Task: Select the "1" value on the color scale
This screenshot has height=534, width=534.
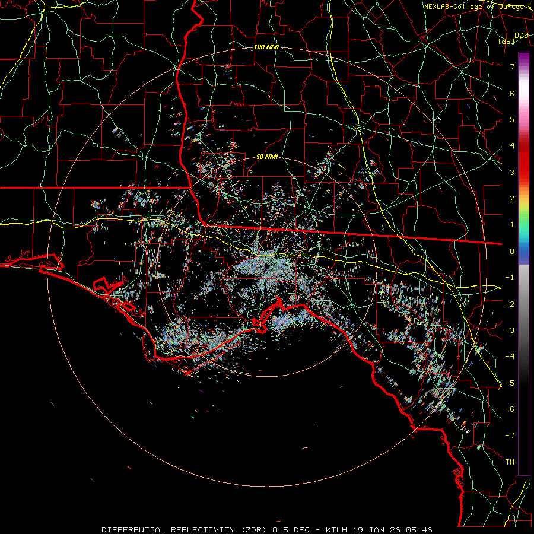Action: [512, 225]
